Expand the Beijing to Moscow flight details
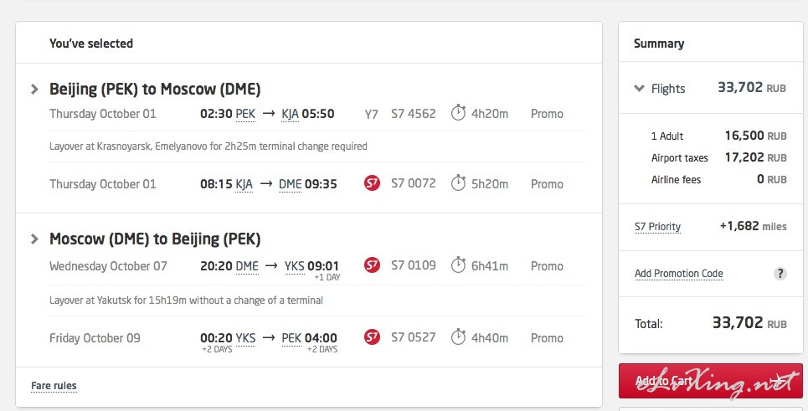The width and height of the screenshot is (808, 411). tap(34, 89)
